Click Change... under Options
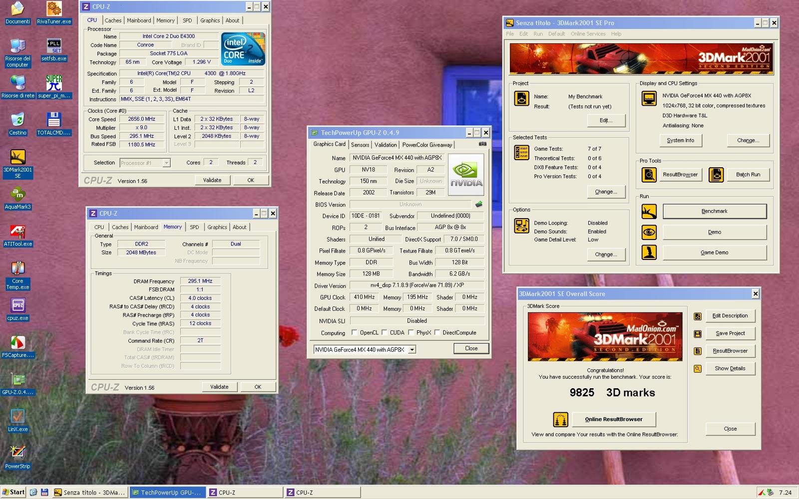The height and width of the screenshot is (499, 799). (606, 254)
